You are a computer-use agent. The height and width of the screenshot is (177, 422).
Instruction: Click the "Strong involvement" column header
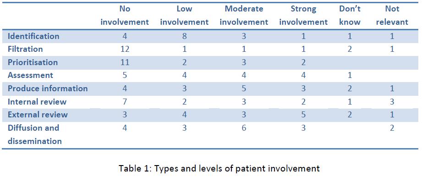(303, 15)
